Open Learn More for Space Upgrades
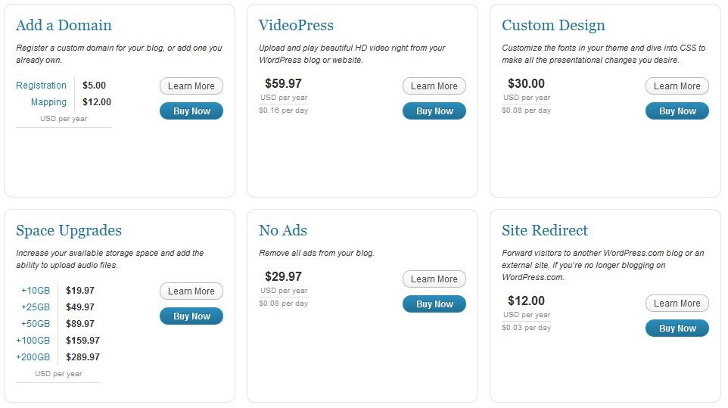 [x=191, y=291]
